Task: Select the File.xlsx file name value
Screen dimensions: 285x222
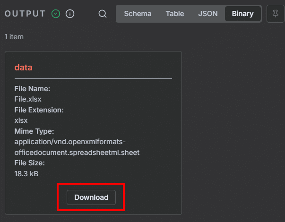Action: pos(28,99)
